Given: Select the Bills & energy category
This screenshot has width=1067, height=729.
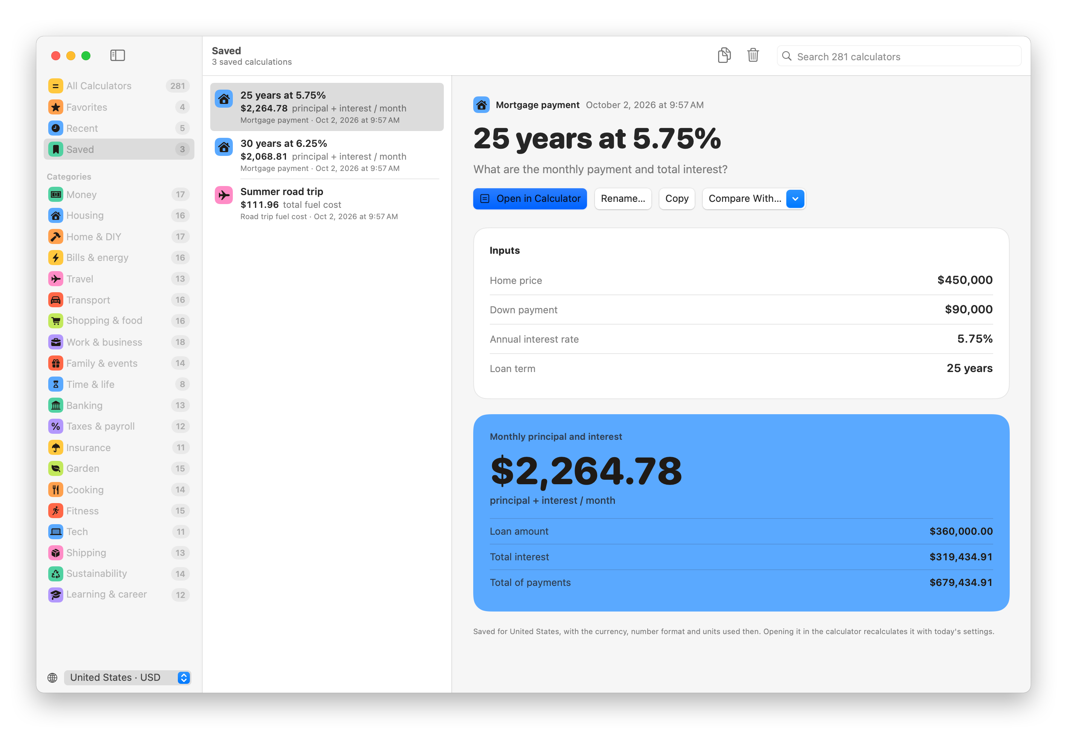Looking at the screenshot, I should [x=119, y=258].
